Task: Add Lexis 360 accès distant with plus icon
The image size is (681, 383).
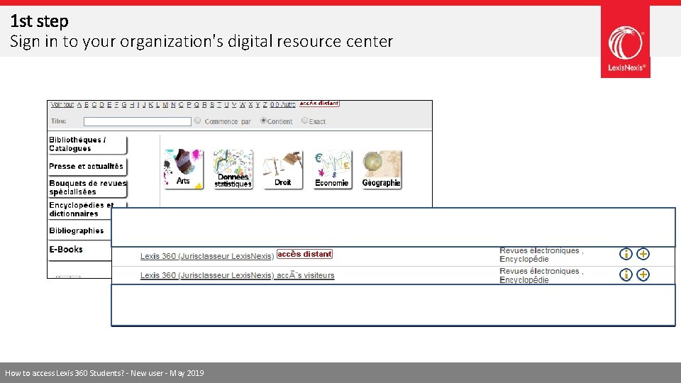Action: click(x=643, y=254)
